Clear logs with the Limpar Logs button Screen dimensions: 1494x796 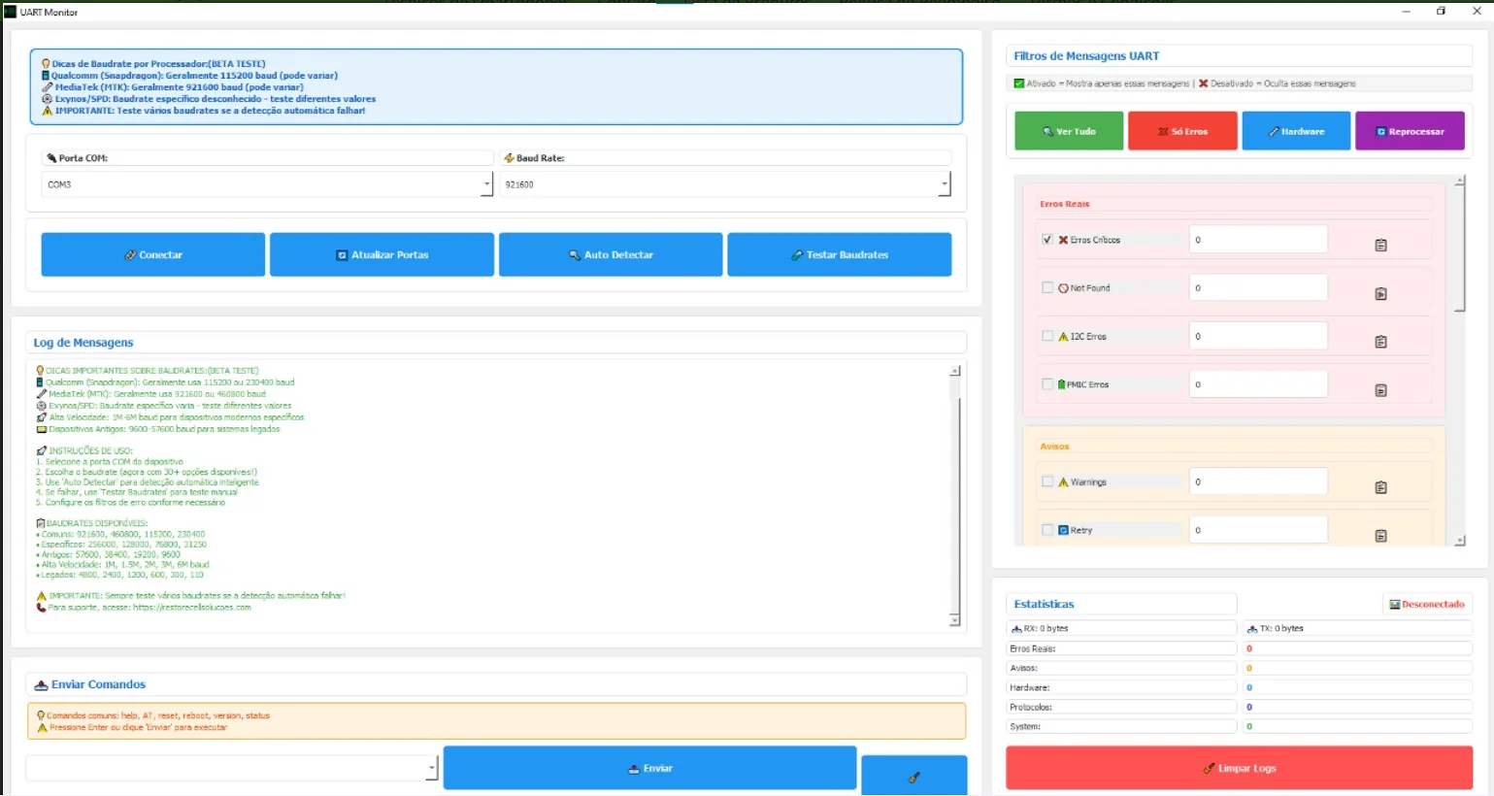pyautogui.click(x=1239, y=768)
